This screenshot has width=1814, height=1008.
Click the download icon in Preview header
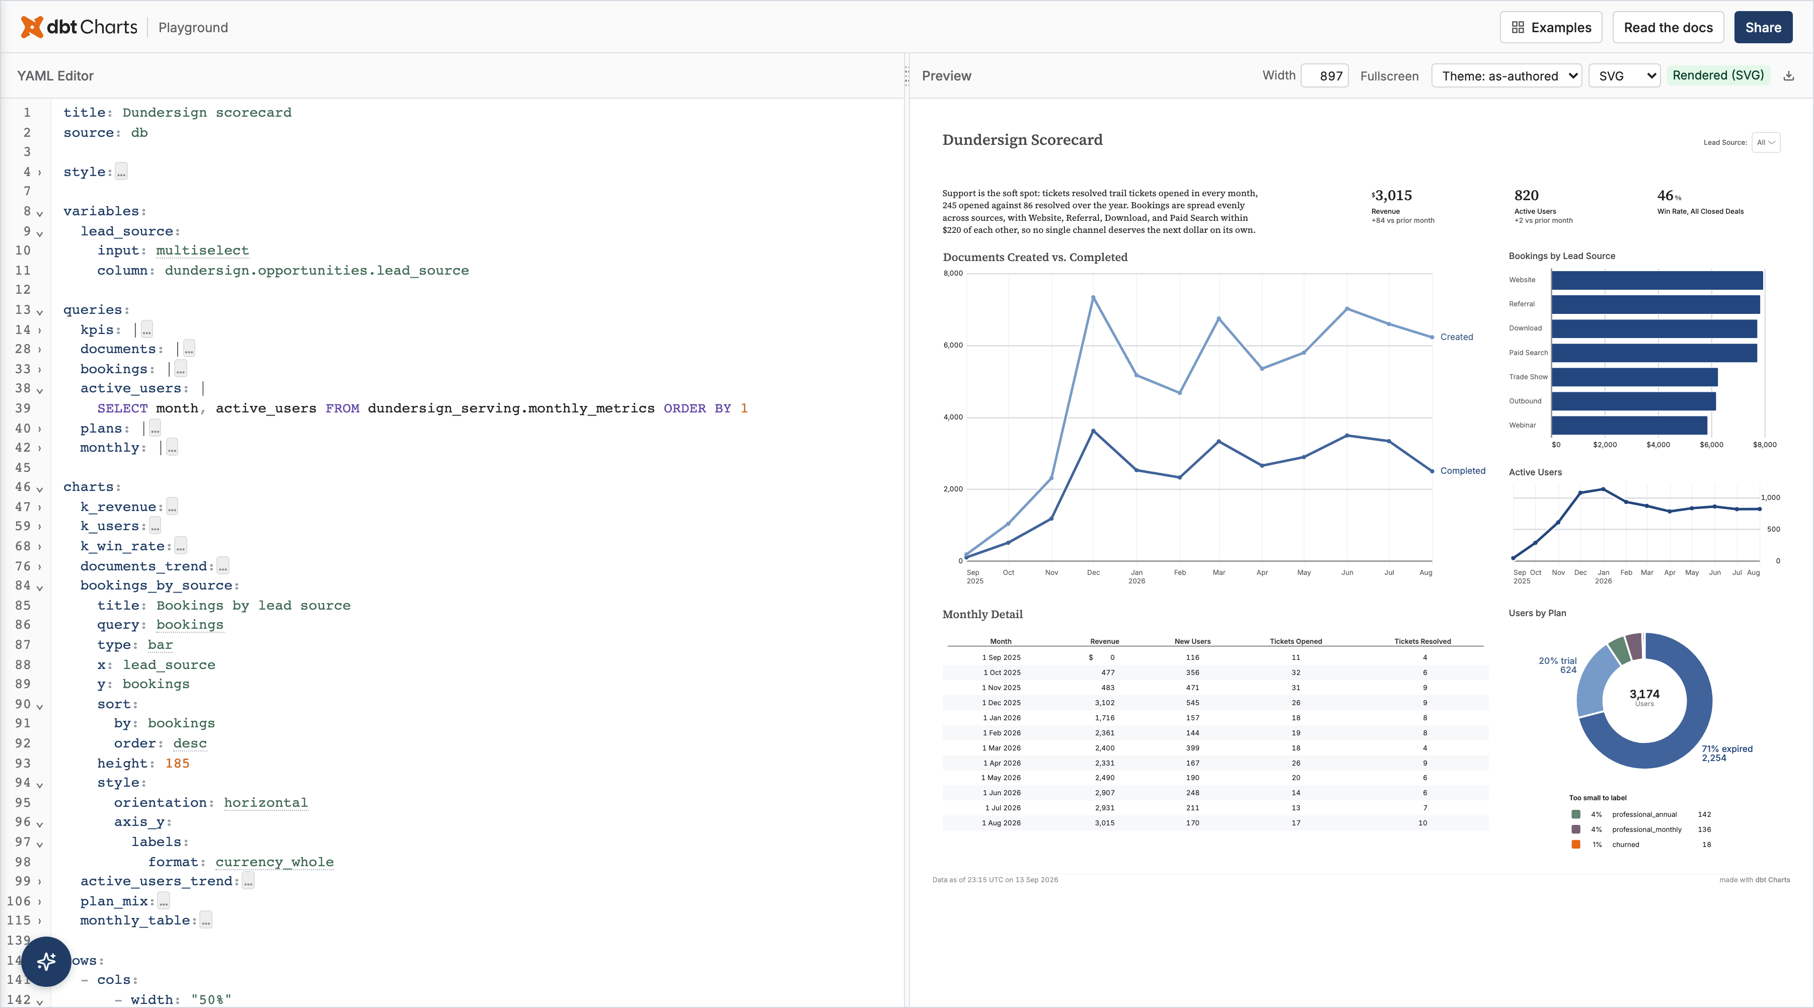click(1788, 76)
